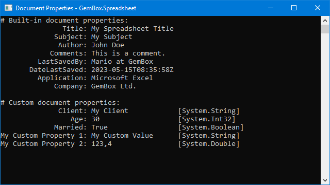Click the 'John Doe' author value
This screenshot has height=185, width=330.
[108, 45]
